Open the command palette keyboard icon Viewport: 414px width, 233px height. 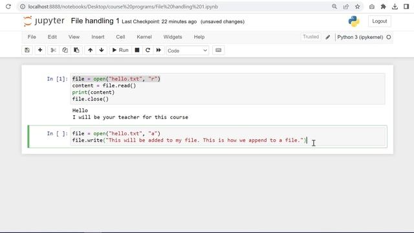pyautogui.click(x=219, y=50)
